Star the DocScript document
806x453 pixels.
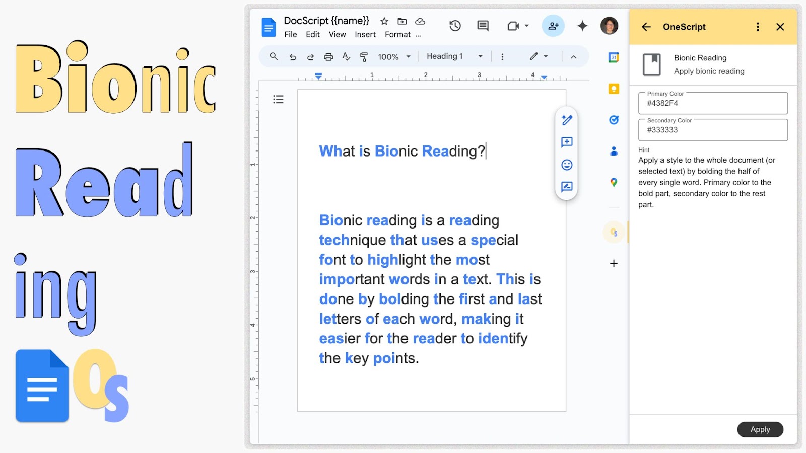tap(384, 21)
